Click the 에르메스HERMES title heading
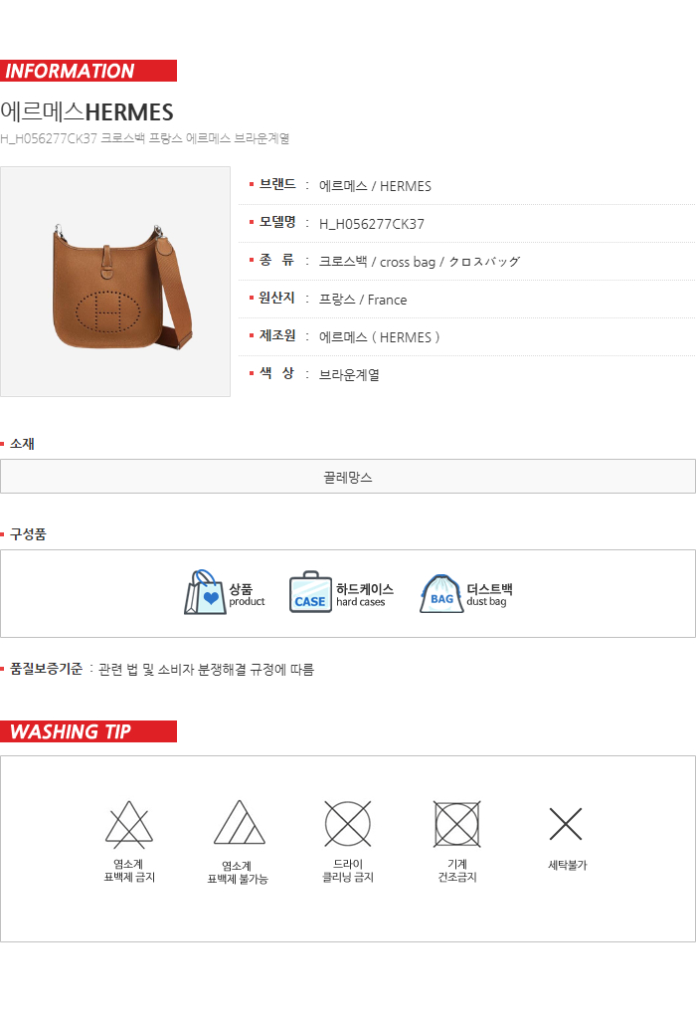 [x=87, y=112]
